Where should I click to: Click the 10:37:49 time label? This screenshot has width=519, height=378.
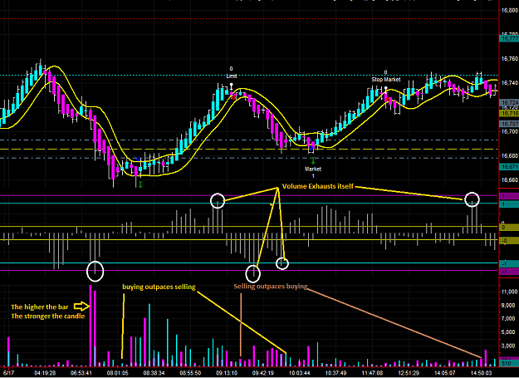(335, 373)
